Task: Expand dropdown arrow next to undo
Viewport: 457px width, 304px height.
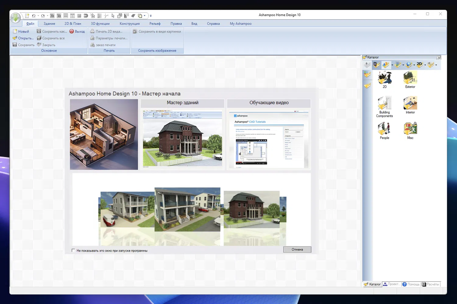Action: pos(38,16)
